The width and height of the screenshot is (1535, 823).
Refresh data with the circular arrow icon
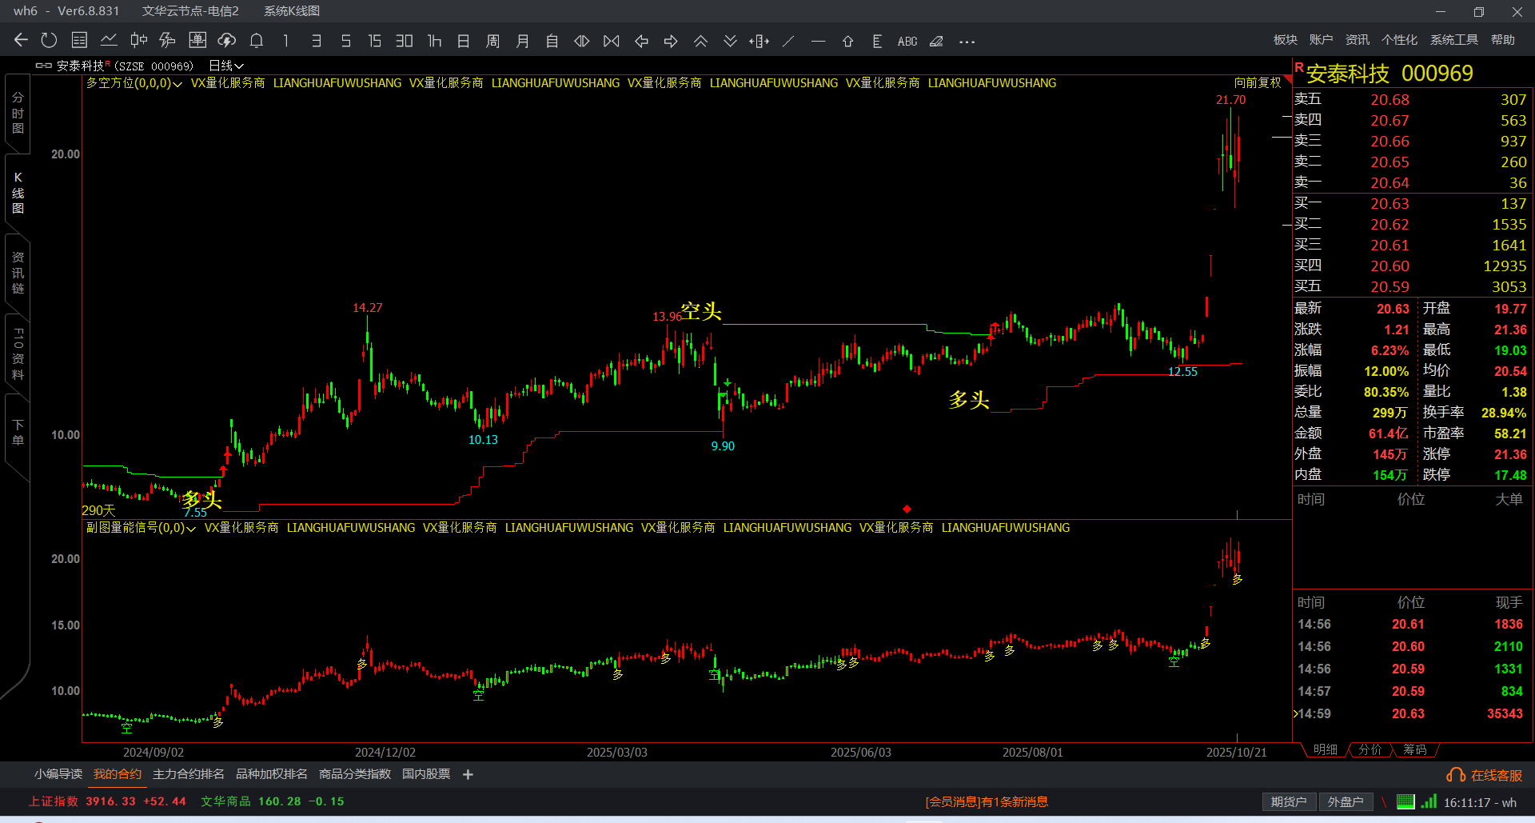click(49, 40)
